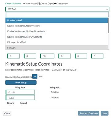112x118 pixels.
Task: Click the plus icon beside Create New
Action: [x=55, y=4]
